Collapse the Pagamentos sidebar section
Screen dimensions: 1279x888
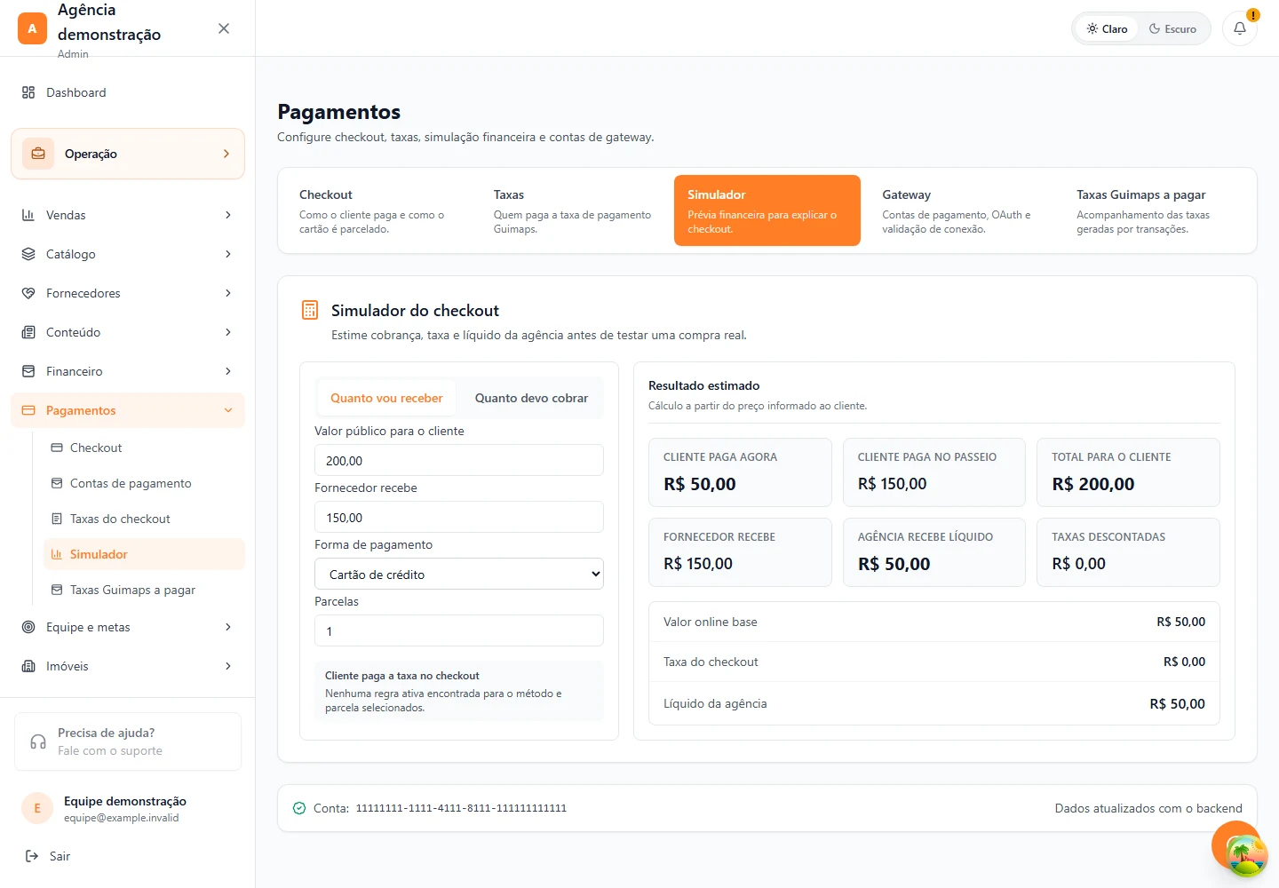[128, 410]
